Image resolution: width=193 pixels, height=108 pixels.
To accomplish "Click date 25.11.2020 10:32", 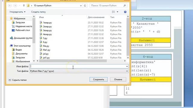I will 96,22.
